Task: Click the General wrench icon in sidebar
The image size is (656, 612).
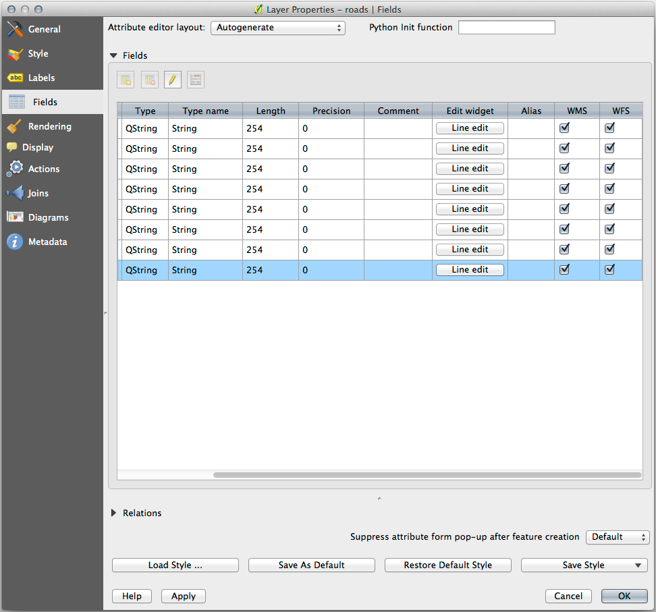Action: point(15,30)
